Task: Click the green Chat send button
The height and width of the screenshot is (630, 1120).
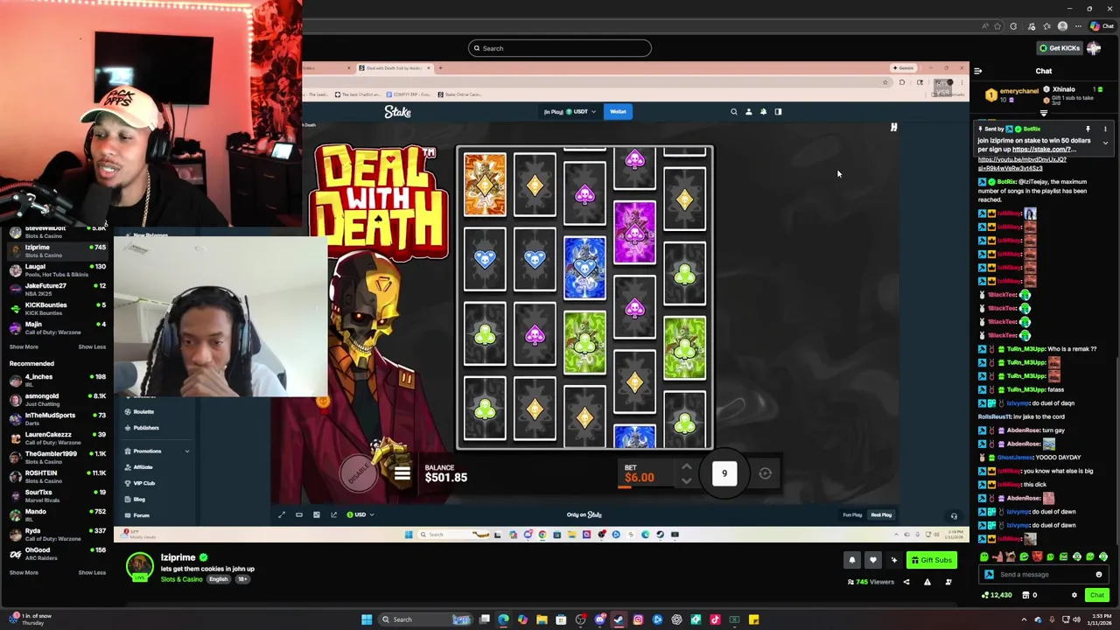Action: tap(1096, 595)
